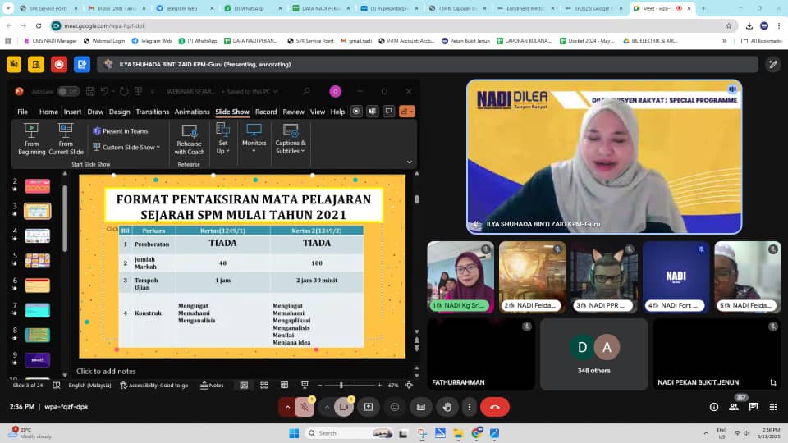Viewport: 788px width, 443px height.
Task: Switch the AutoSave toggle in PowerPoint
Action: click(x=67, y=91)
